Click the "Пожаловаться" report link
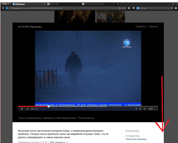 [x=86, y=118]
